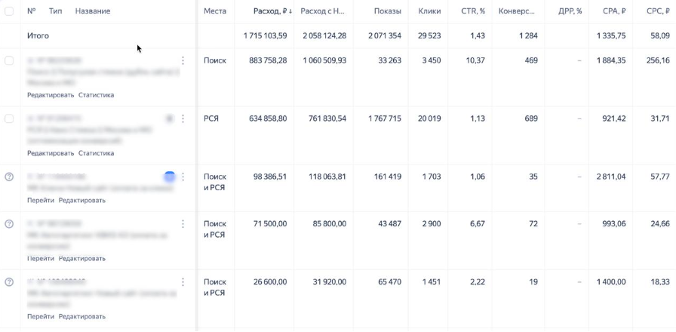Open three-dot menu for the 71 500,00 row
This screenshot has height=332, width=676.
(x=183, y=224)
